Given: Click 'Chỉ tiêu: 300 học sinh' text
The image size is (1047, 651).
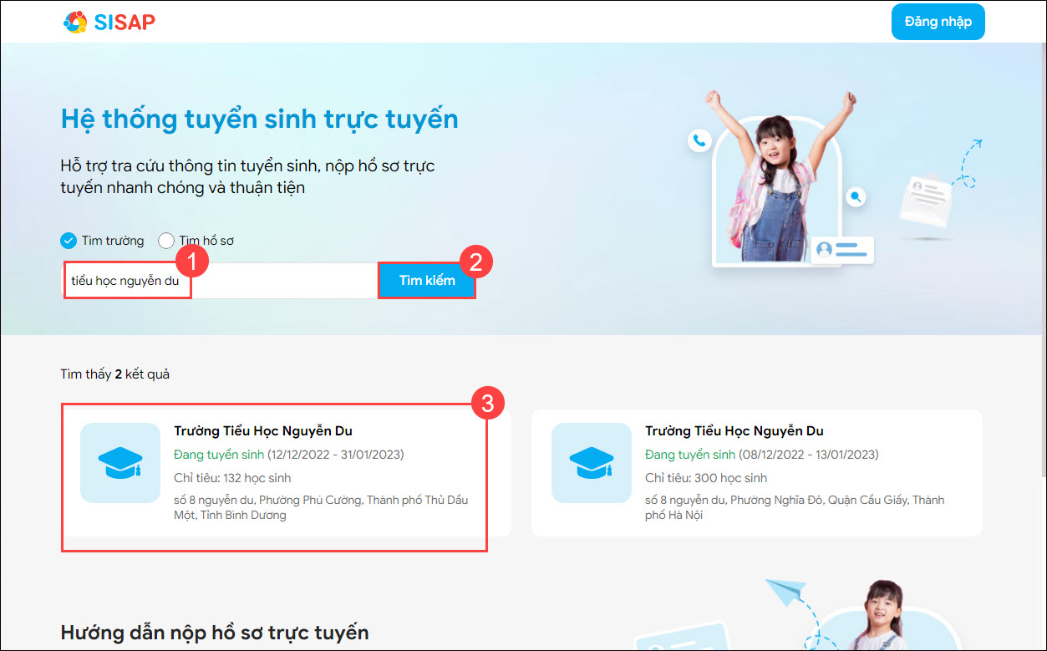Looking at the screenshot, I should (706, 478).
